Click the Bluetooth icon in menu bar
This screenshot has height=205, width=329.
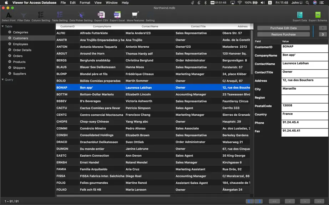[x=206, y=2]
